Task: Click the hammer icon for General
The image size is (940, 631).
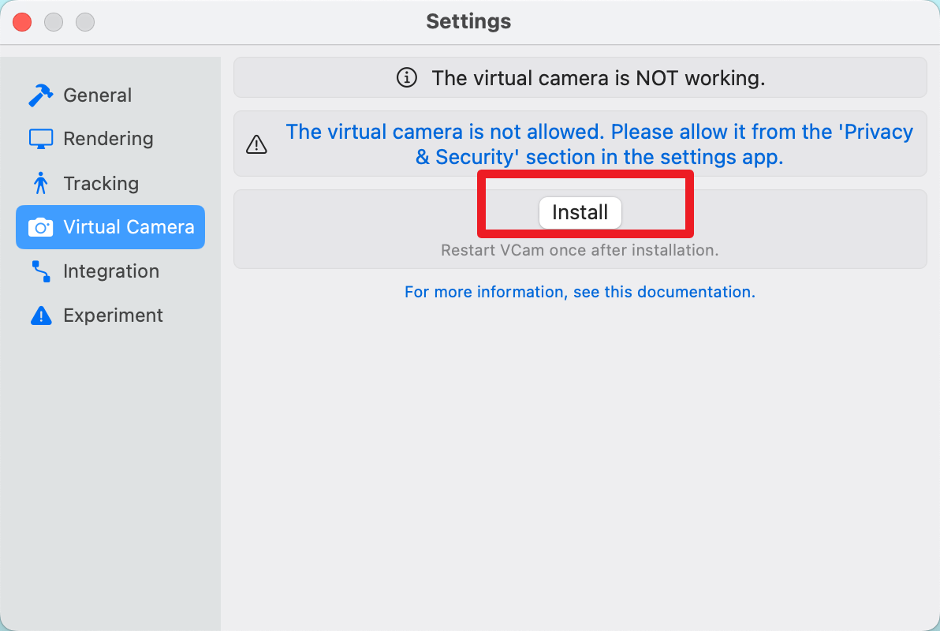Action: pos(40,95)
